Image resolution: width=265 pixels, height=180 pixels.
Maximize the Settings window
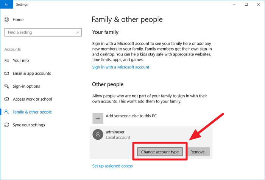[246, 5]
